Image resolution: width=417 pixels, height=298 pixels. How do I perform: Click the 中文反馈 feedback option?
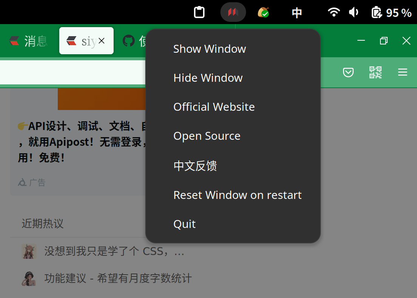point(195,166)
